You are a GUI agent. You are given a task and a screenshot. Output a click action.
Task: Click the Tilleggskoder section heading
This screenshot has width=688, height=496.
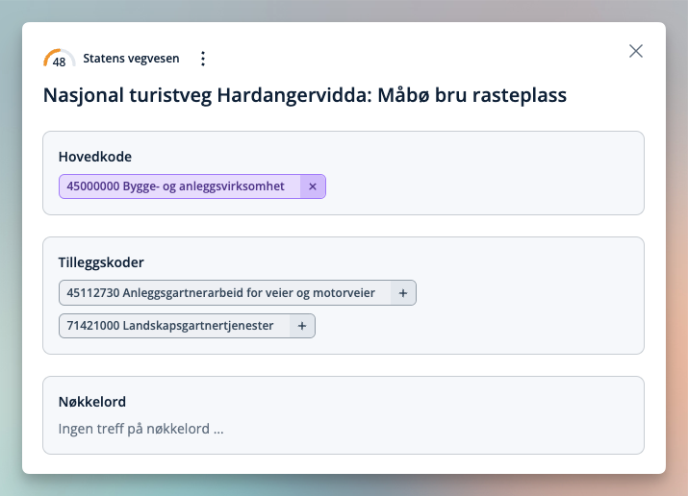101,262
